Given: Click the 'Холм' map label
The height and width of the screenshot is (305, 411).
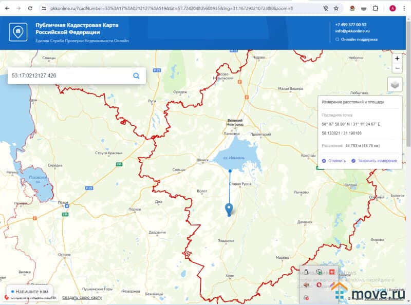Looking at the screenshot, I should (x=230, y=276).
